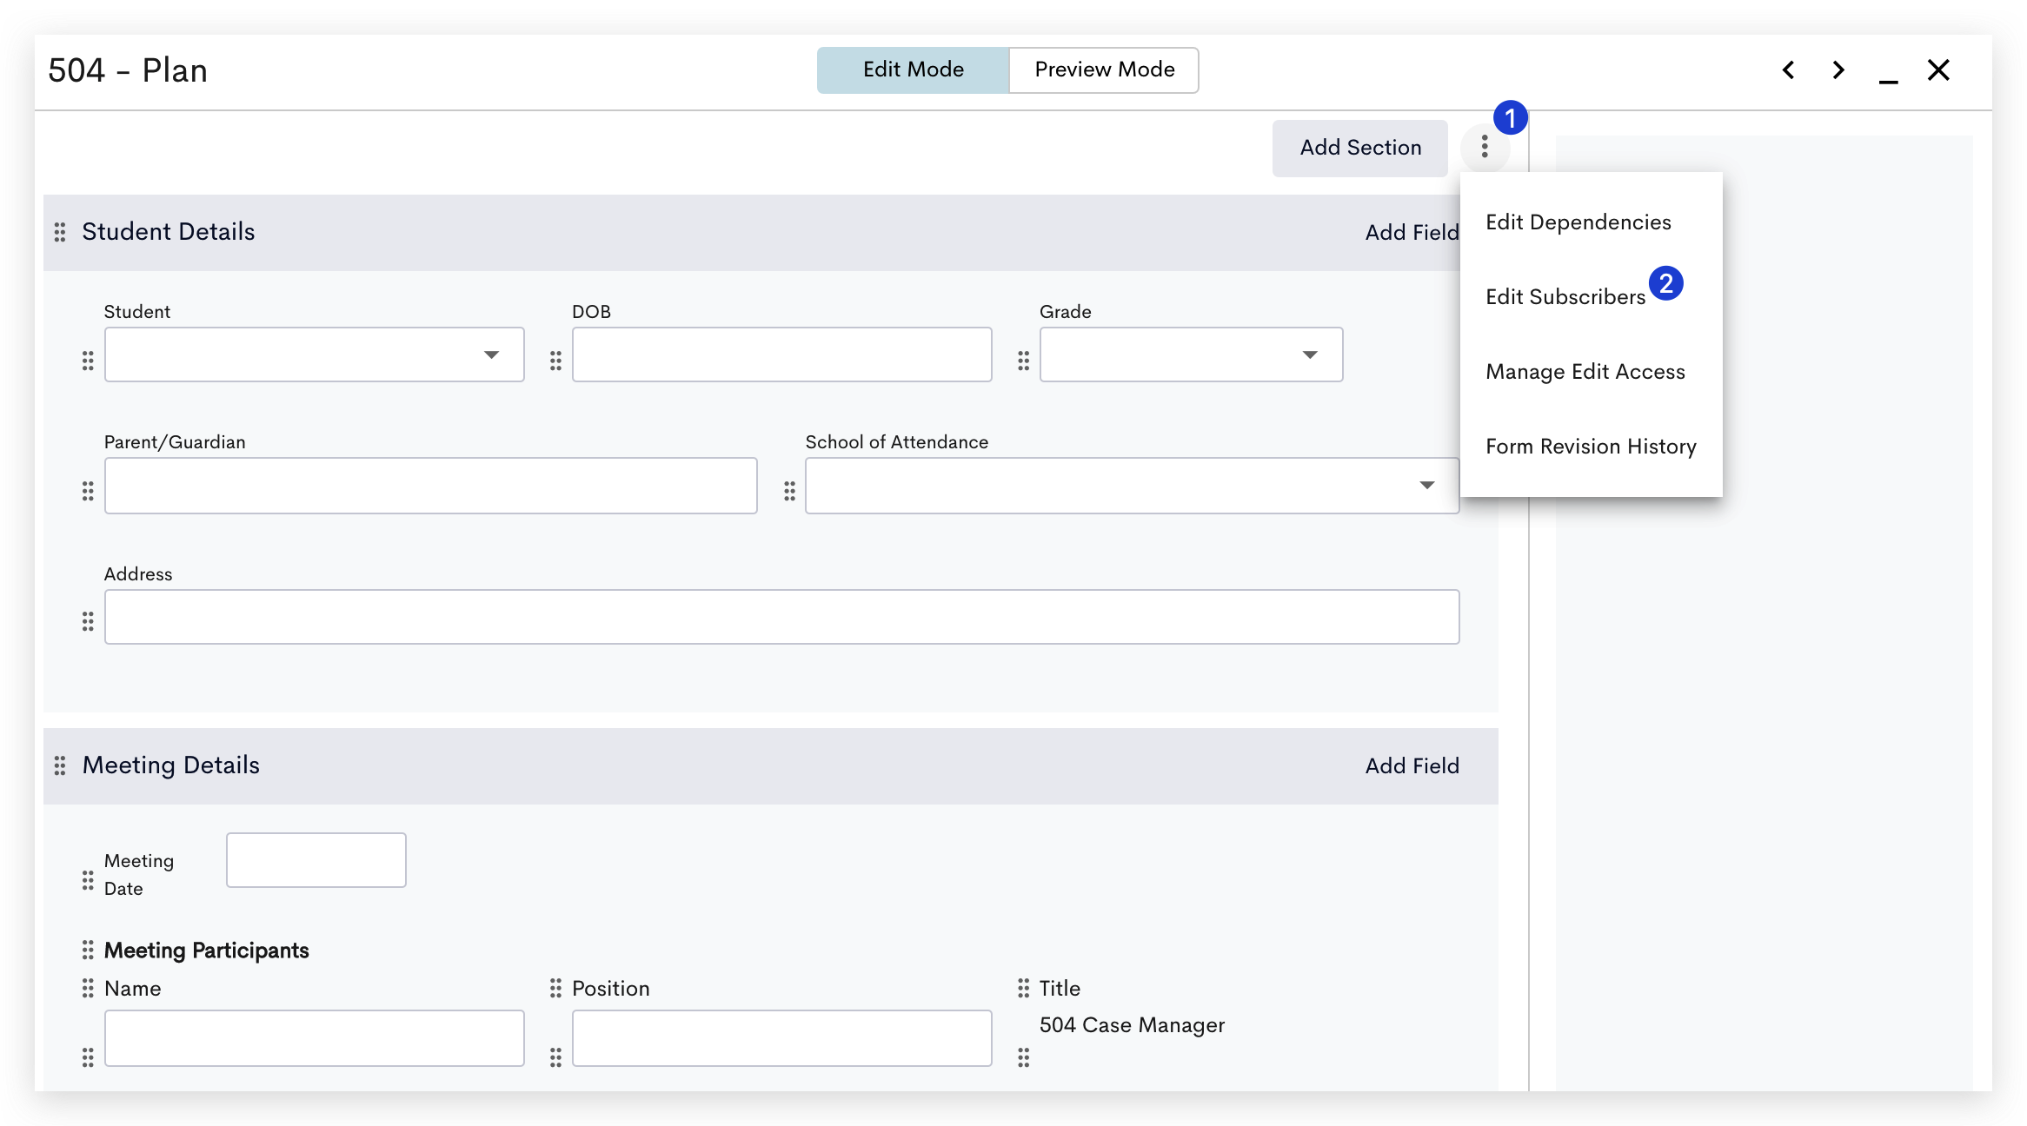
Task: Click the Add Section button
Action: pyautogui.click(x=1360, y=148)
